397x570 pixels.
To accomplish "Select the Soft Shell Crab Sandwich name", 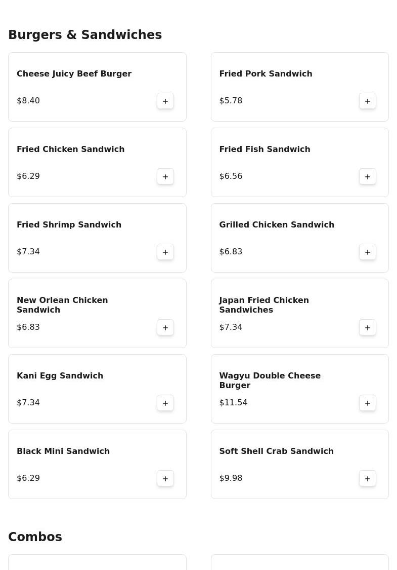I will [x=276, y=451].
